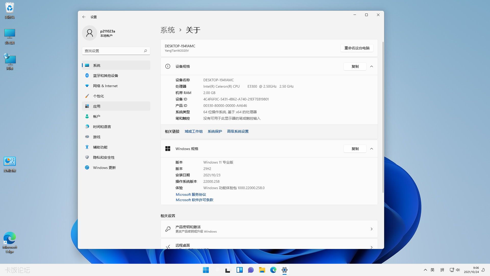Viewport: 490px width, 276px height.
Task: Open 网络 & Internet settings
Action: point(116,86)
